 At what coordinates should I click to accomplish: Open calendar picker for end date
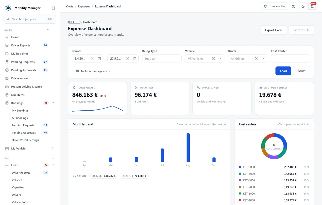point(135,59)
